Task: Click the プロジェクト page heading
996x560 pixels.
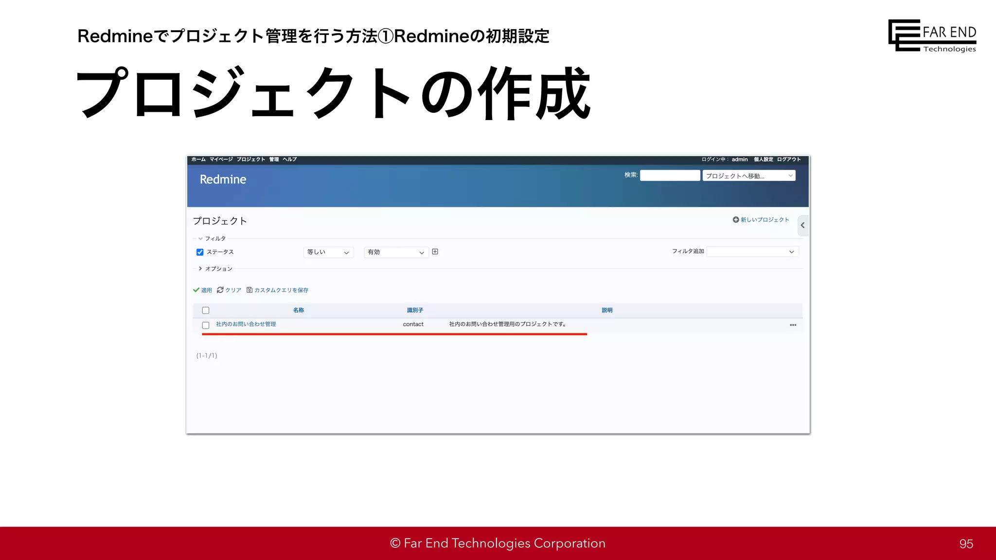Action: (220, 221)
